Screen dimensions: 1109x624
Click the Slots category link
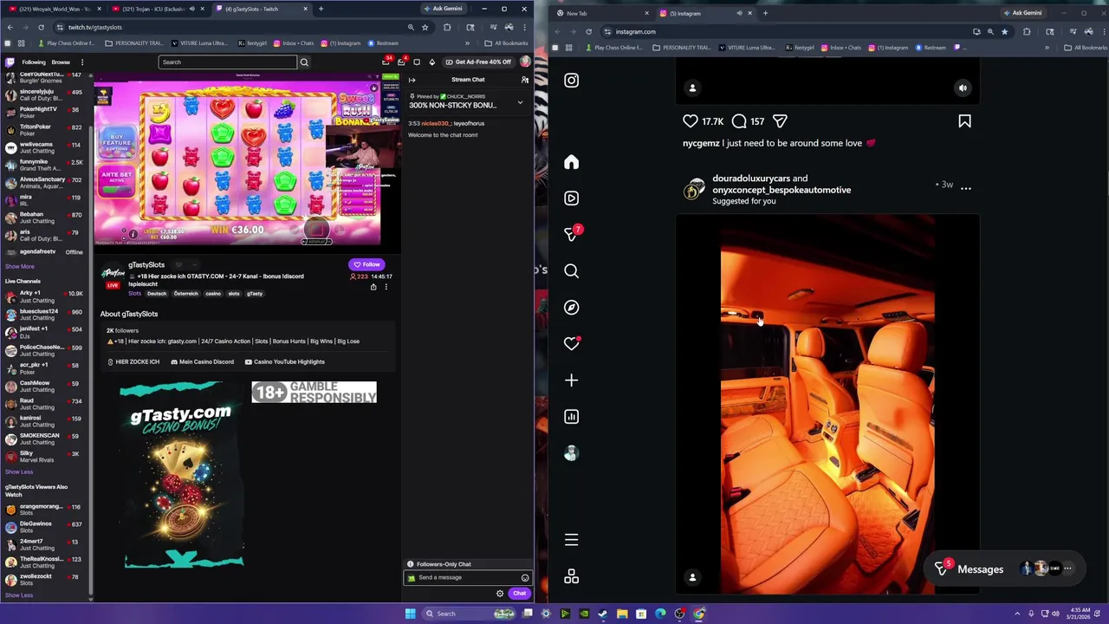coord(134,294)
